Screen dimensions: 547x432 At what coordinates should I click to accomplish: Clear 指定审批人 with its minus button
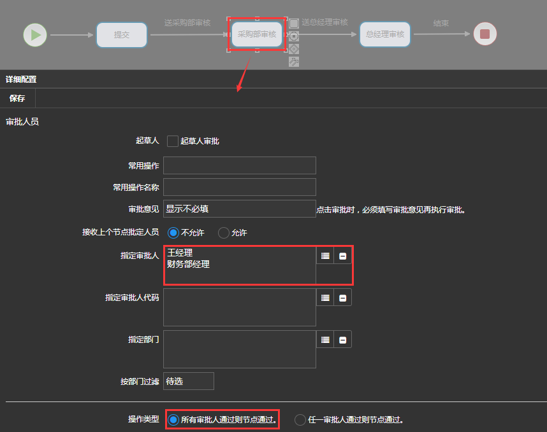pos(342,256)
